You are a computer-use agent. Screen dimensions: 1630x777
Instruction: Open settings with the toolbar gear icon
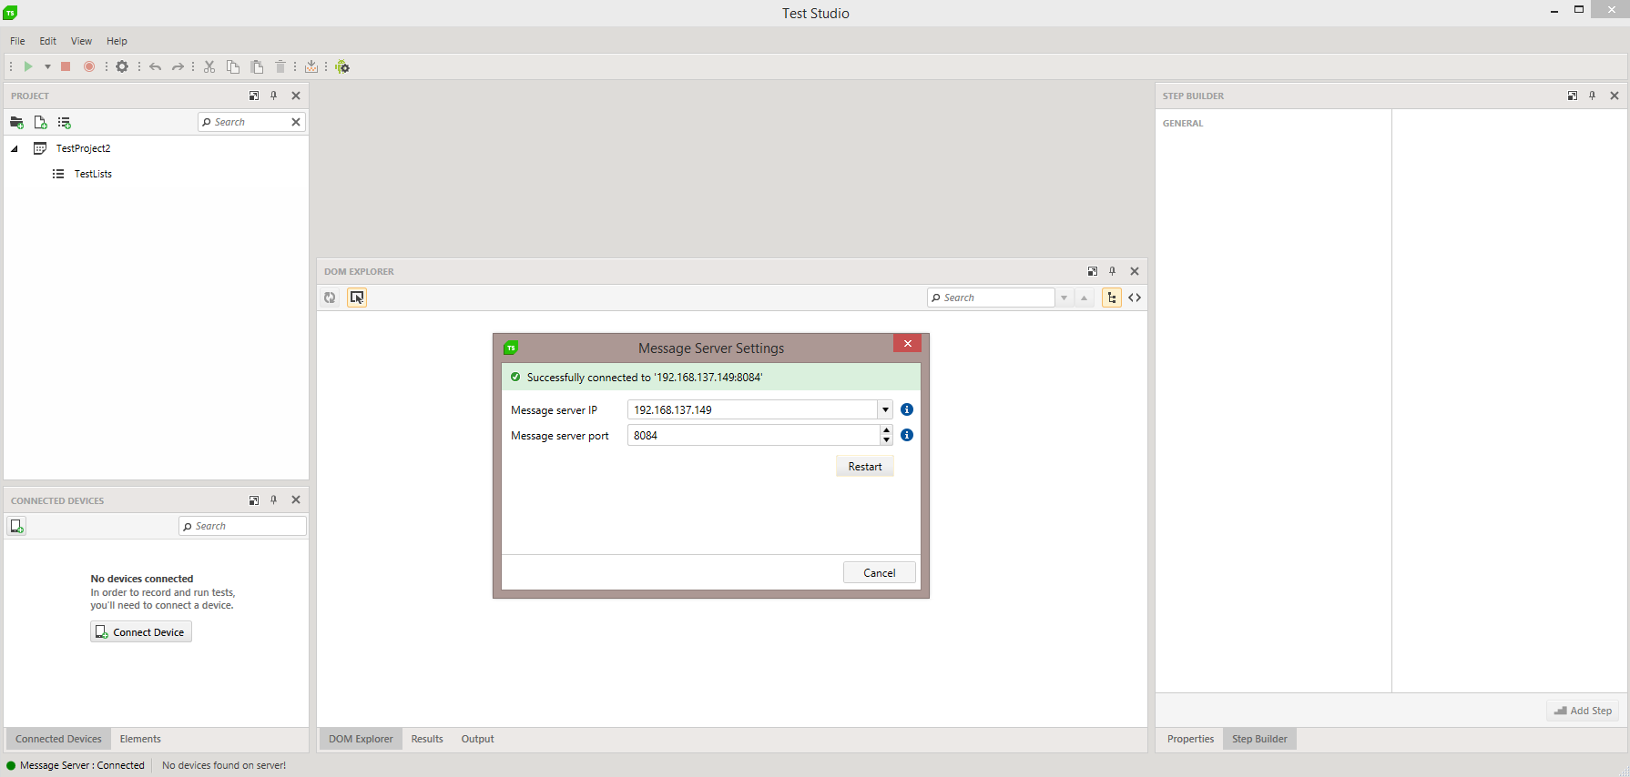(x=122, y=66)
